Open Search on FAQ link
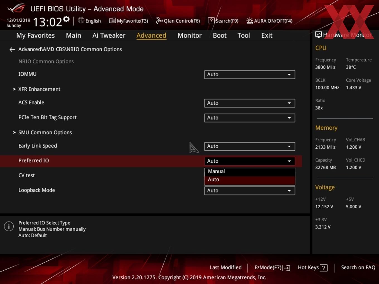The image size is (379, 284). pos(358,268)
